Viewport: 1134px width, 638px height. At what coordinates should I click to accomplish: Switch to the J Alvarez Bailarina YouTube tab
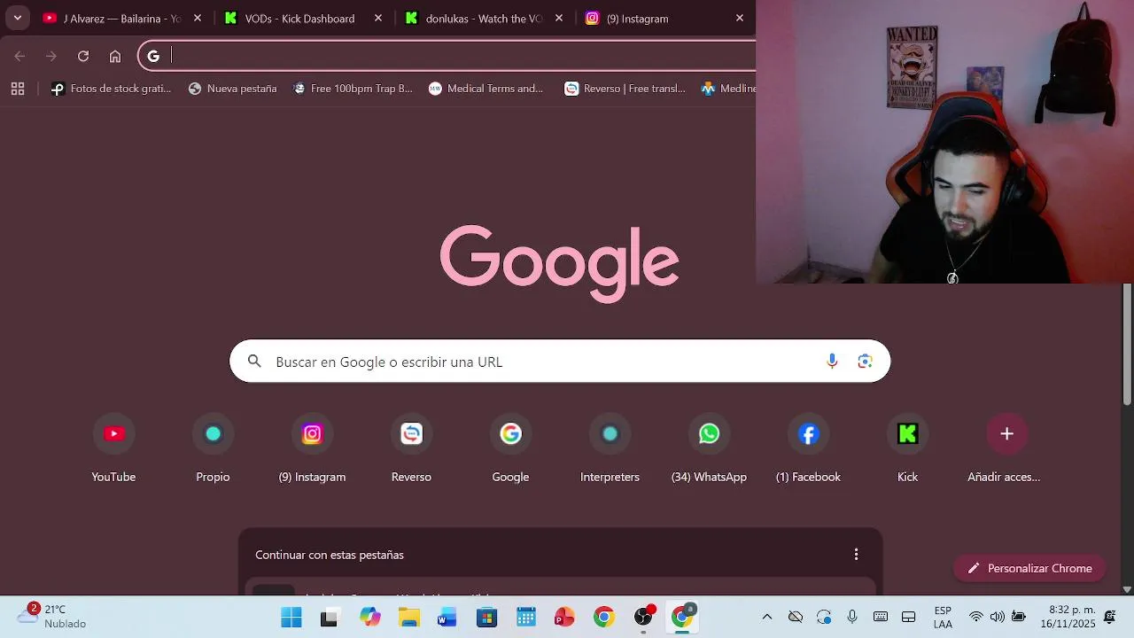pyautogui.click(x=122, y=18)
